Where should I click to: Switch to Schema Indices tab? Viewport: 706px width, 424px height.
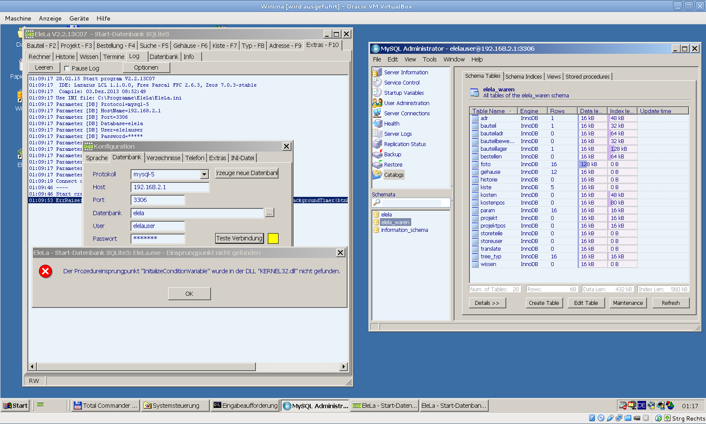[524, 76]
